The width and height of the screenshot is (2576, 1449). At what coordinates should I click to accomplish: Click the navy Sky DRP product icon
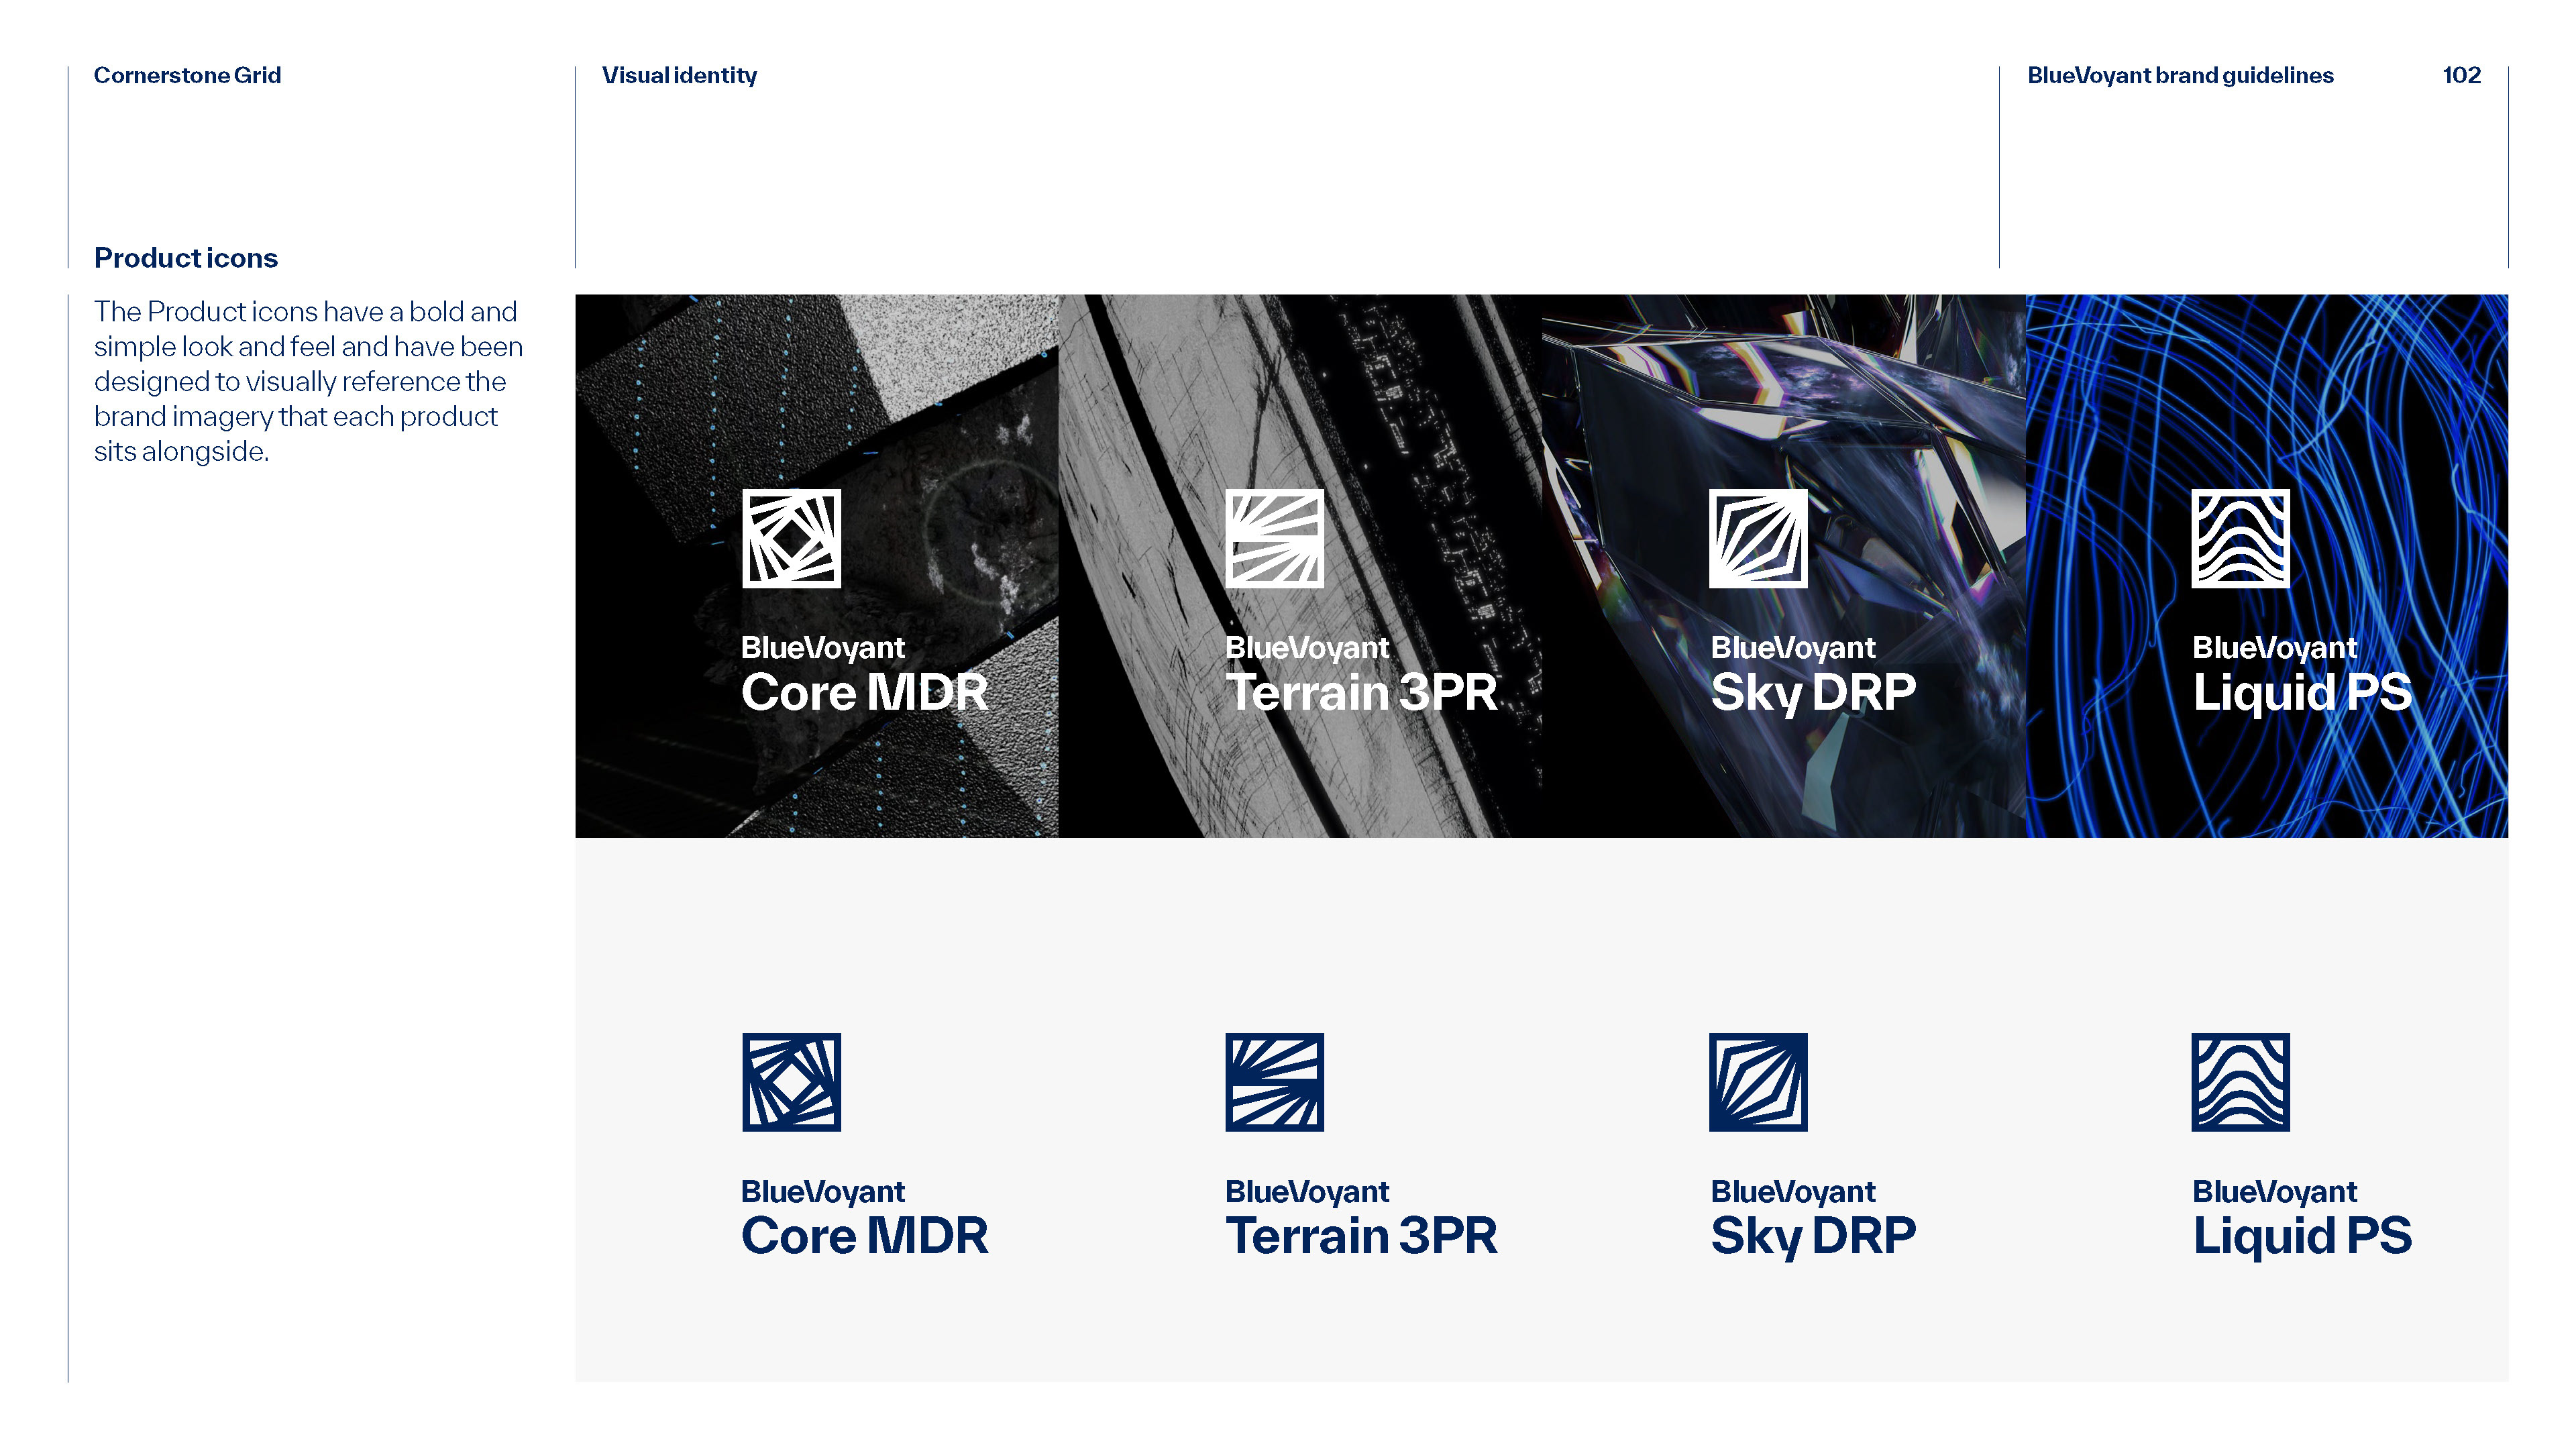[x=1758, y=1082]
